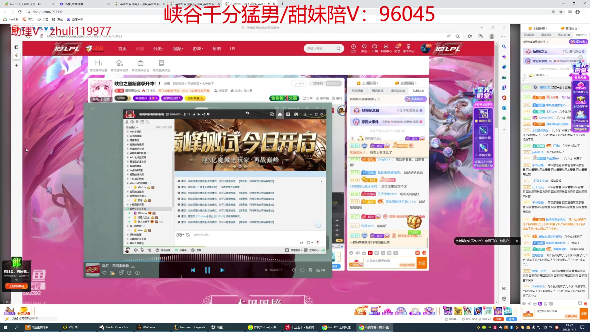Pause the music with the pause button
The width and height of the screenshot is (590, 332).
[x=207, y=270]
